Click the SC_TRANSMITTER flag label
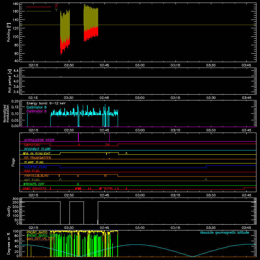 click(37, 158)
